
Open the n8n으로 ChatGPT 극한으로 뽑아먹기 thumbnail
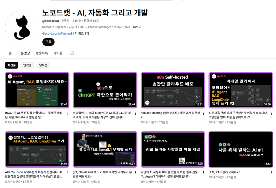coord(105,90)
